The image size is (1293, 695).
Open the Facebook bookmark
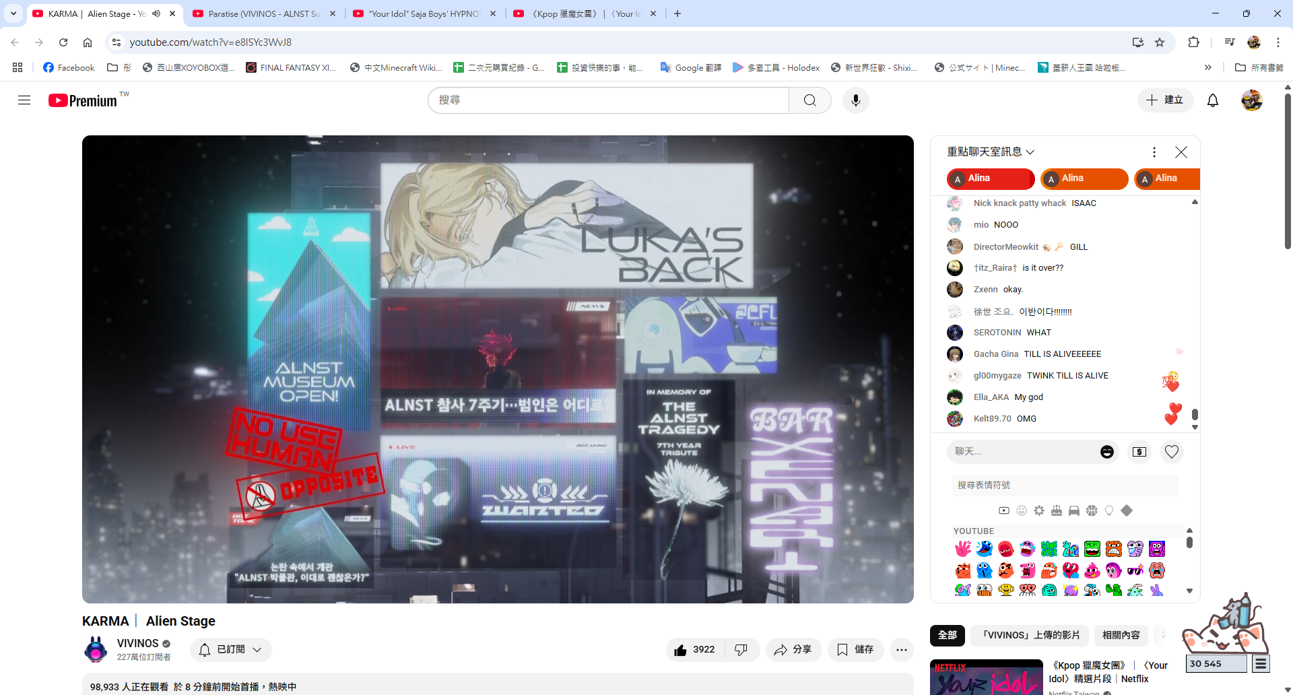click(69, 67)
